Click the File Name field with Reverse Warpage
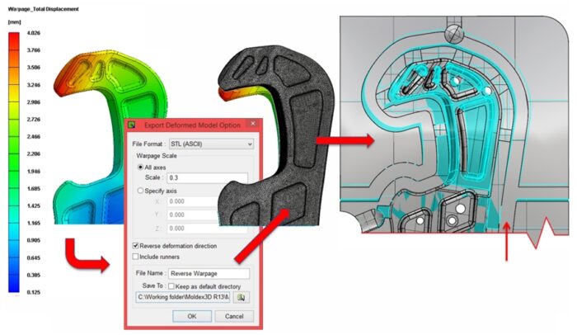The image size is (577, 335). point(209,273)
